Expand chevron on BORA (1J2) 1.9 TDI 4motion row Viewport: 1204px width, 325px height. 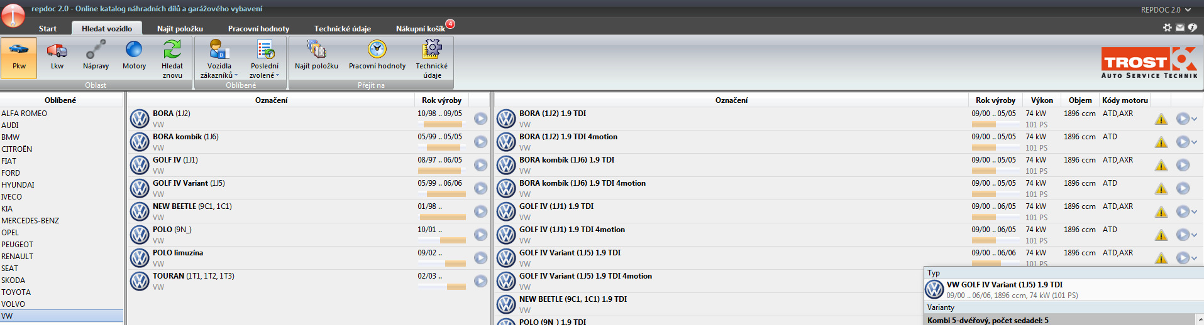click(1194, 142)
